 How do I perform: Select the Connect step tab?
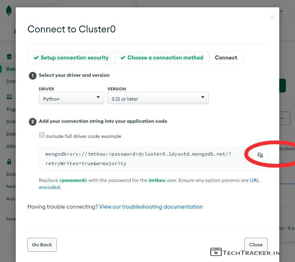(x=226, y=58)
